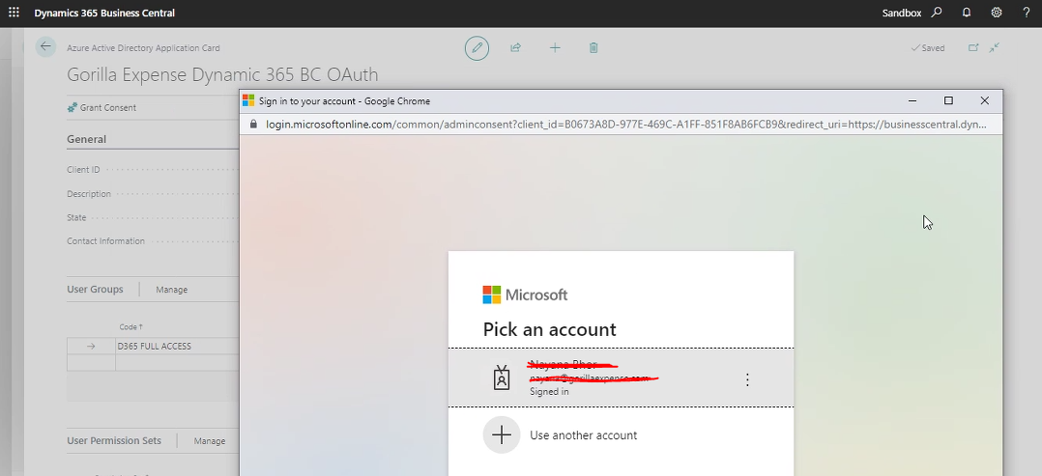Image resolution: width=1042 pixels, height=476 pixels.
Task: Select the D365 FULL ACCESS row
Action: pyautogui.click(x=154, y=347)
